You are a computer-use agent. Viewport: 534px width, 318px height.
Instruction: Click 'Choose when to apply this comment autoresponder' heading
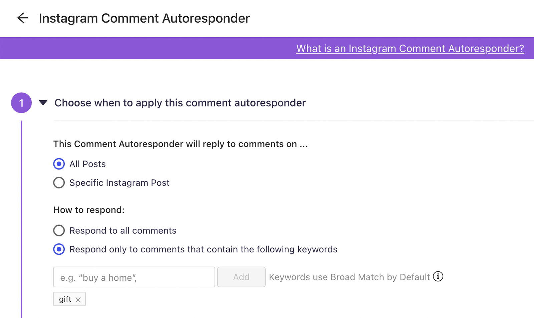[180, 103]
